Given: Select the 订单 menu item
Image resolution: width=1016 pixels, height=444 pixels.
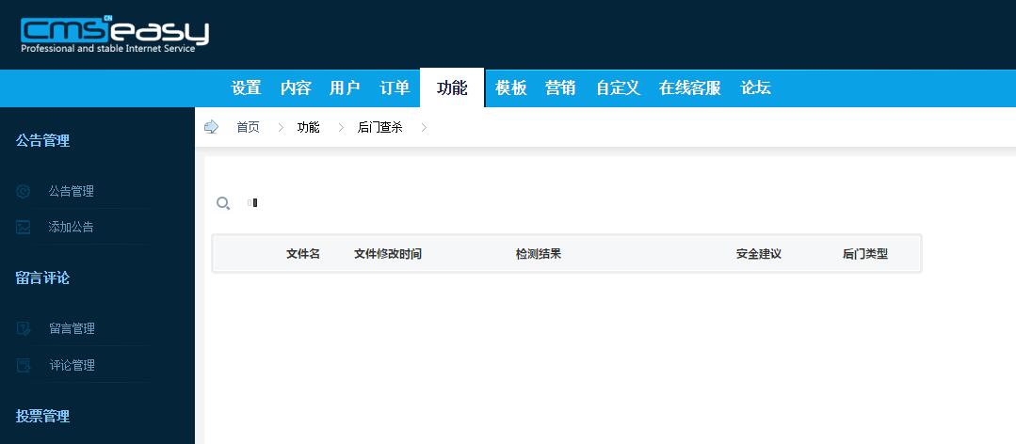Looking at the screenshot, I should click(x=395, y=88).
